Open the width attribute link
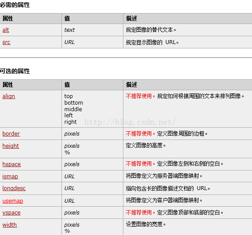 tap(10, 225)
